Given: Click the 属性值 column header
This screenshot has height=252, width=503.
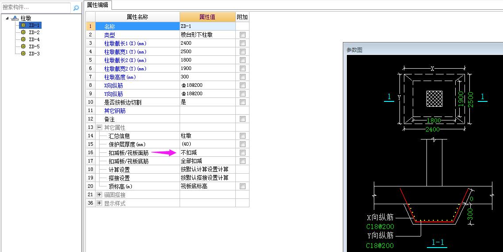Looking at the screenshot, I should coord(207,17).
